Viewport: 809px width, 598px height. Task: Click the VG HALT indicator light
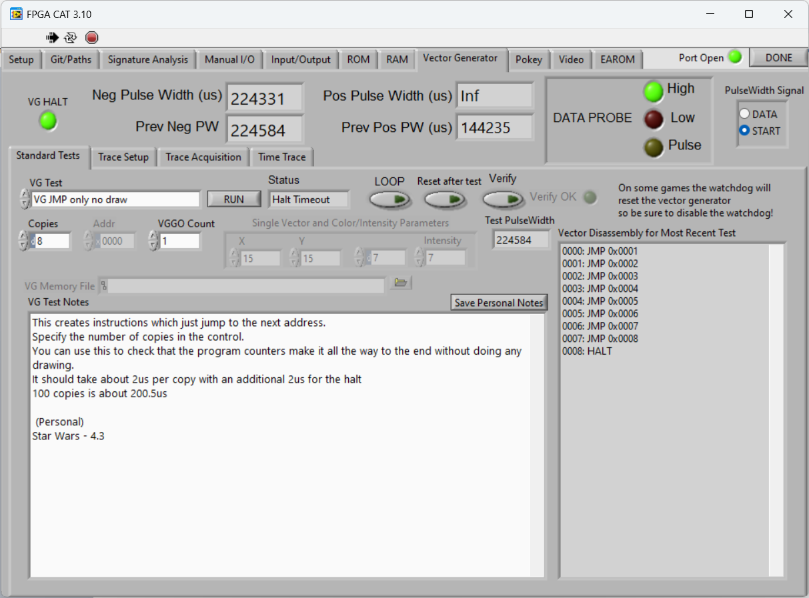tap(47, 121)
